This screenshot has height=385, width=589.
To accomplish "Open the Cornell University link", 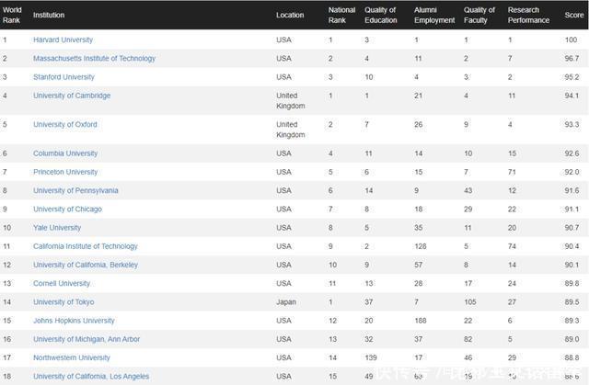I will tap(62, 283).
